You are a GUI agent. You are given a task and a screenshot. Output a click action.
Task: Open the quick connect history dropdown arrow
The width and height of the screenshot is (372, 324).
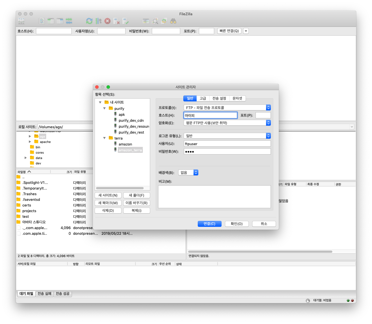[x=246, y=31]
